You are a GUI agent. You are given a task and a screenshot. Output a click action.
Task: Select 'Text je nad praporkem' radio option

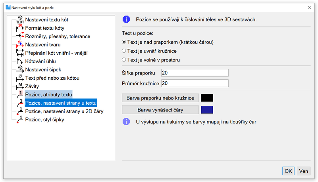click(x=124, y=42)
